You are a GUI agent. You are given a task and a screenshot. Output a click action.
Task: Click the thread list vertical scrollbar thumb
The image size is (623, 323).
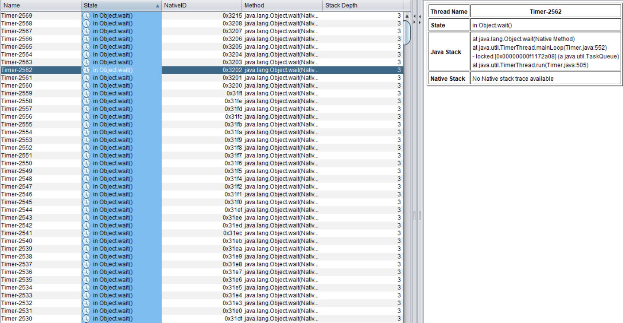pos(407,32)
